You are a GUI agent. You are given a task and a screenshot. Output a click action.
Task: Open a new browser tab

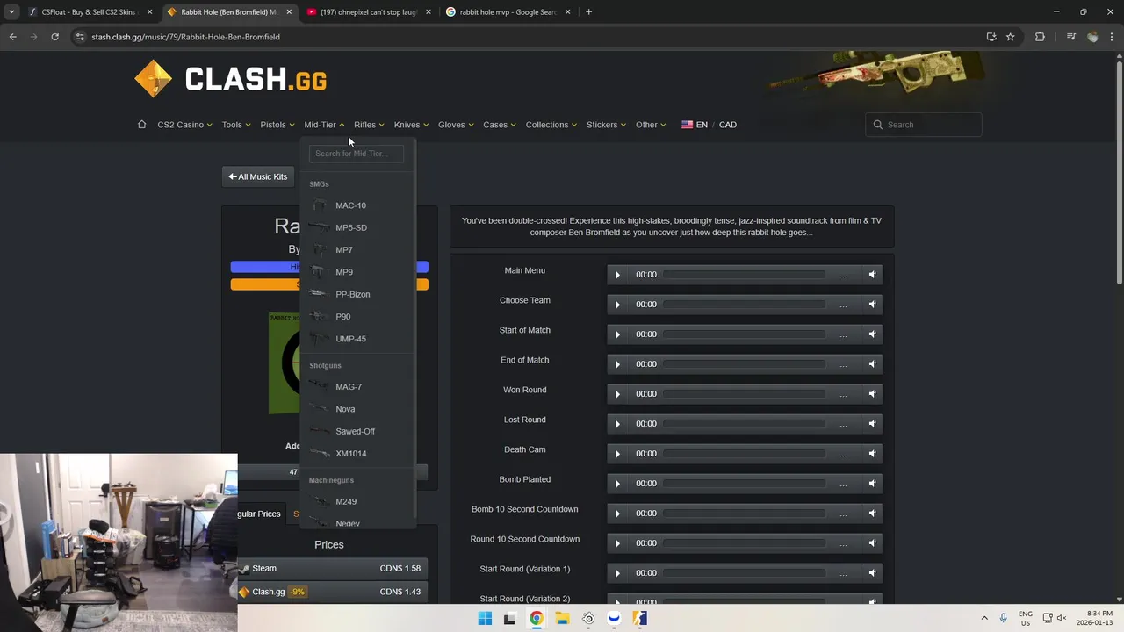(x=588, y=12)
